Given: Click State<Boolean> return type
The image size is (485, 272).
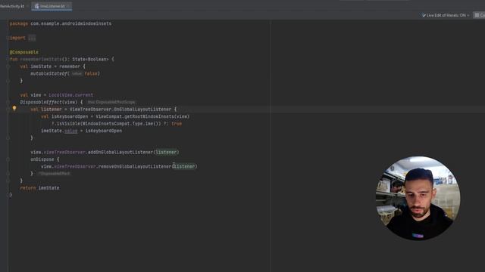Looking at the screenshot, I should click(90, 59).
